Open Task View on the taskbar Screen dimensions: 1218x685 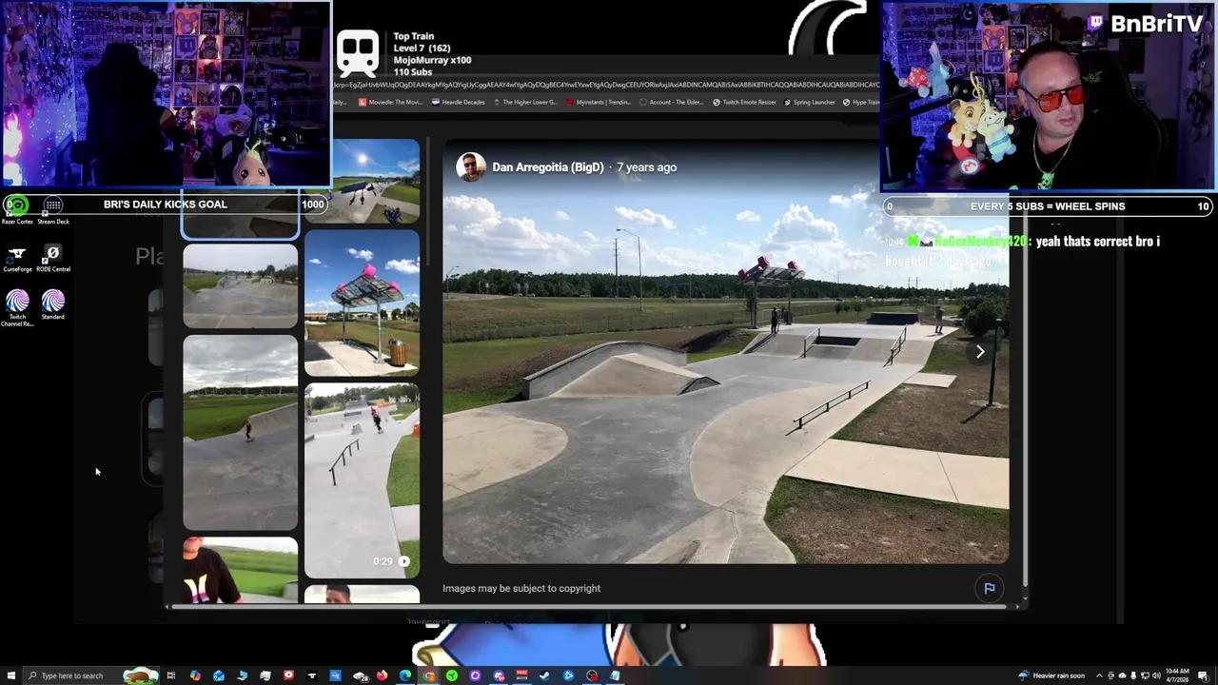click(171, 675)
